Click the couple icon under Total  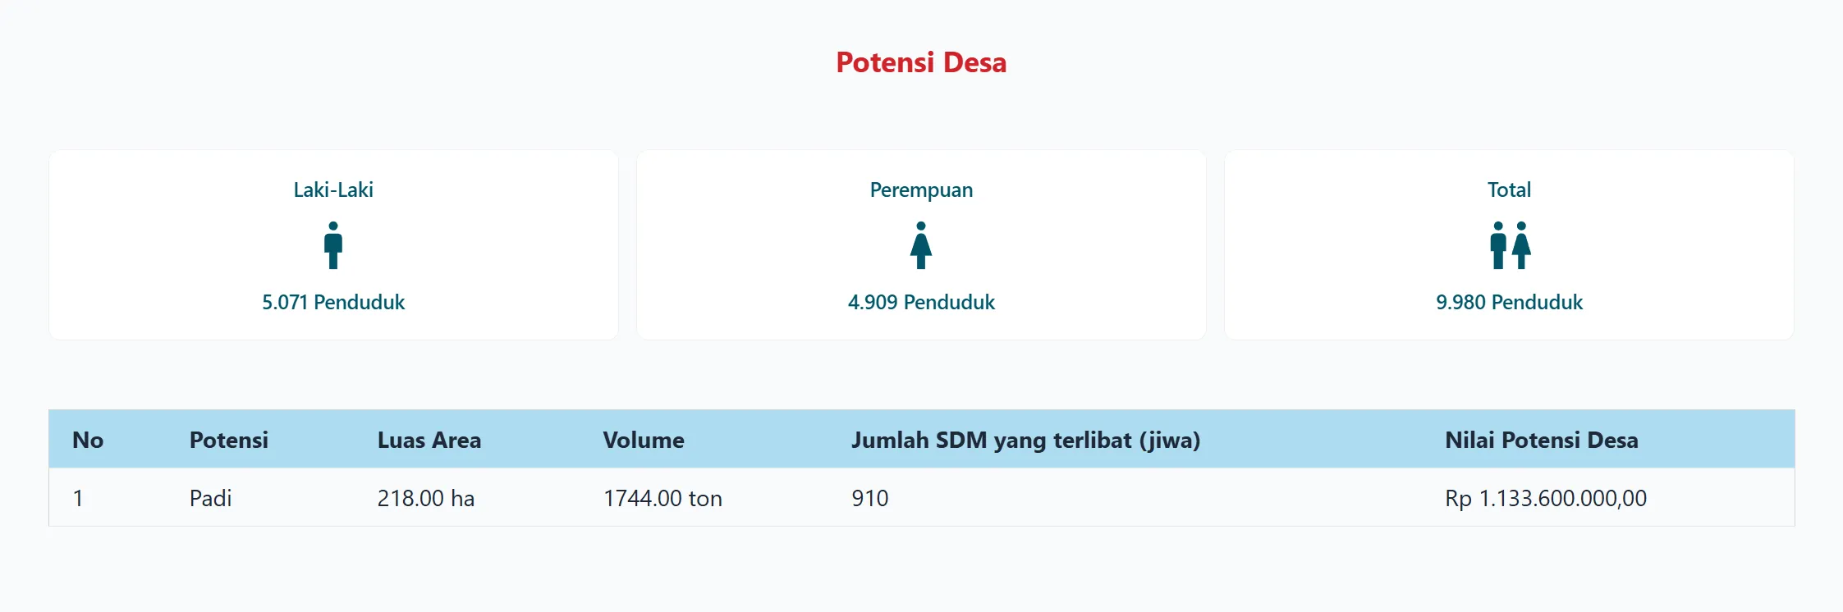pyautogui.click(x=1510, y=245)
